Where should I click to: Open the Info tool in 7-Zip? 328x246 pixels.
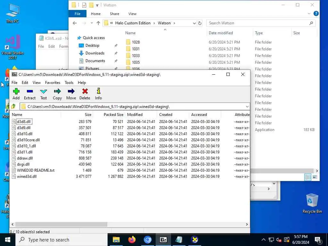click(98, 94)
